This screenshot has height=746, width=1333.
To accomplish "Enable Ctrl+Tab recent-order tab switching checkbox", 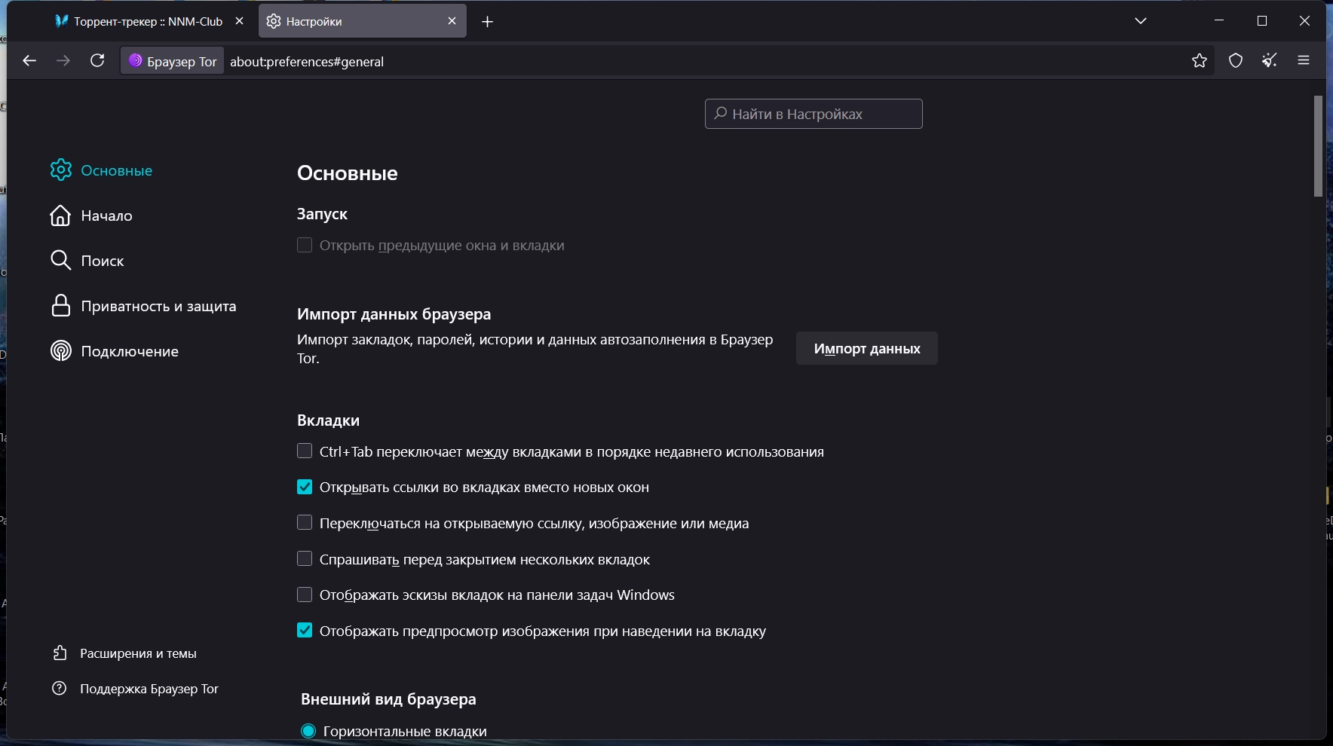I will coord(305,451).
